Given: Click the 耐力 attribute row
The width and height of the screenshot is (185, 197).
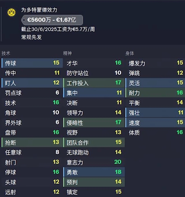Looking at the screenshot, I should tap(155, 93).
